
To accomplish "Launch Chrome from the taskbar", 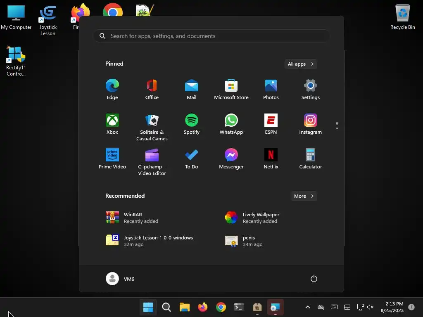I will click(x=221, y=307).
